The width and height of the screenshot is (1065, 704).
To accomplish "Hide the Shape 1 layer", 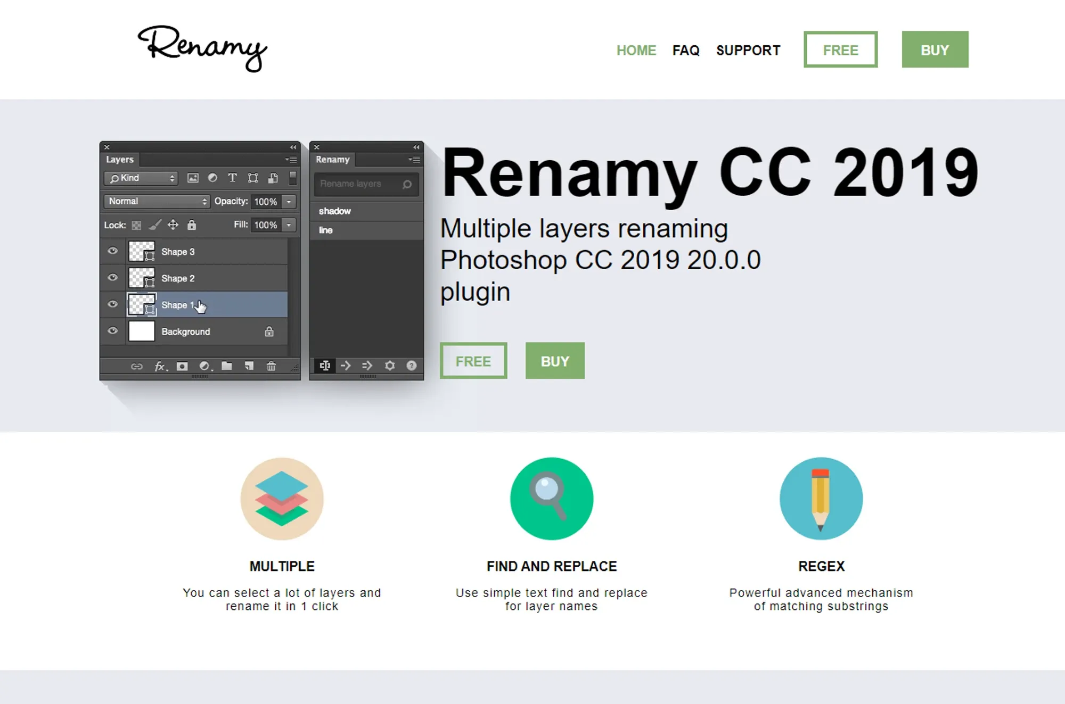I will click(x=112, y=304).
